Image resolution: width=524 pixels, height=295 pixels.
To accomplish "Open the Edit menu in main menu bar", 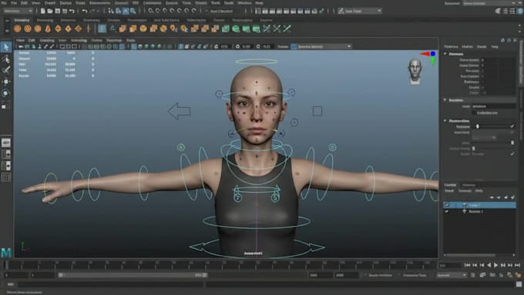I will pos(25,3).
